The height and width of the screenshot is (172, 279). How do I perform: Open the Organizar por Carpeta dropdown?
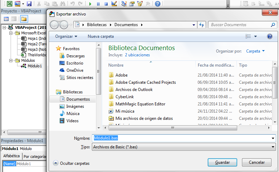[255, 51]
